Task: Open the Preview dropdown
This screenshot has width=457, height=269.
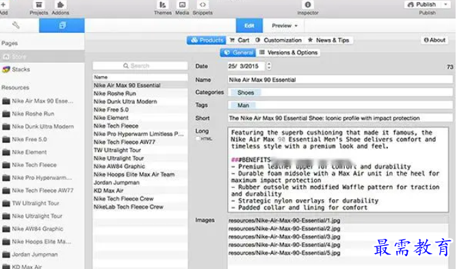Action: tap(284, 26)
